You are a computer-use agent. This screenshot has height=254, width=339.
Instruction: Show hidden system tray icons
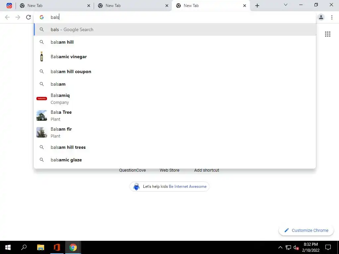pyautogui.click(x=280, y=247)
